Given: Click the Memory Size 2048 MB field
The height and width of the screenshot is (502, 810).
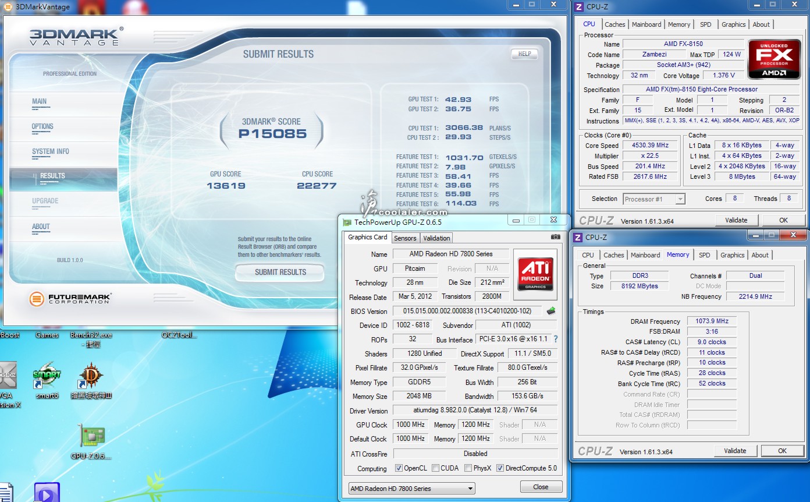Looking at the screenshot, I should tap(419, 396).
